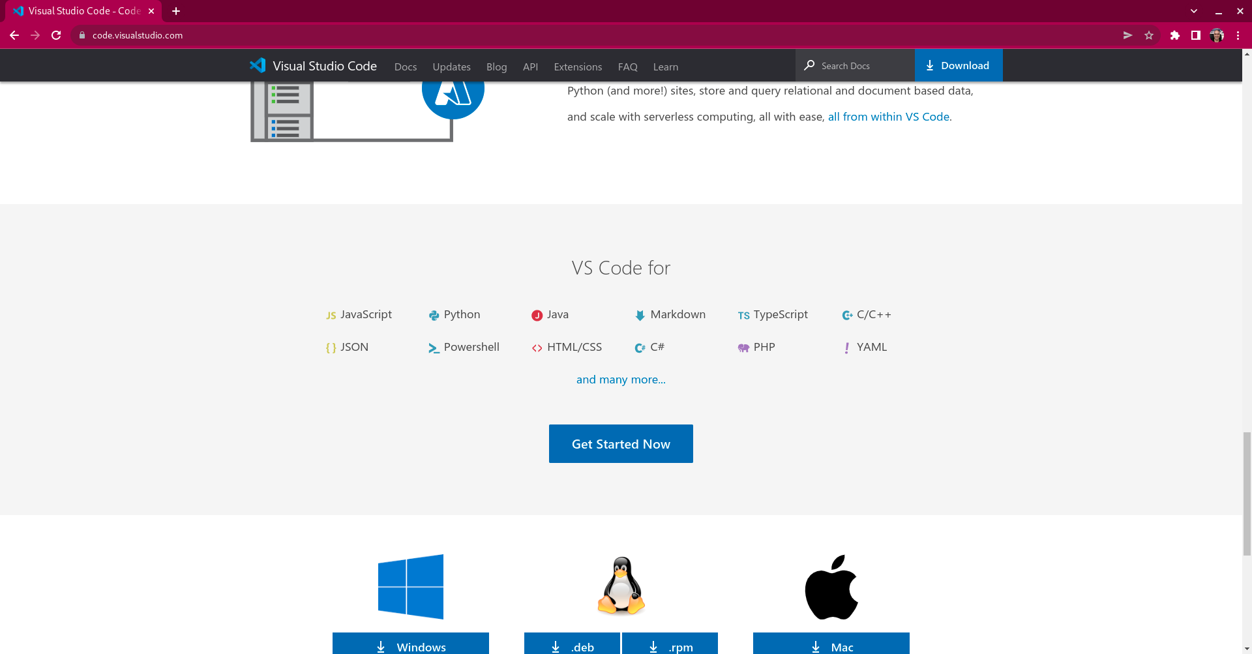Focus the Search Docs input field
Image resolution: width=1252 pixels, height=654 pixels.
(855, 65)
